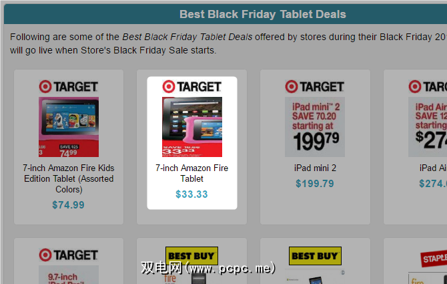Click Target logo on Fire Kids card

68,86
